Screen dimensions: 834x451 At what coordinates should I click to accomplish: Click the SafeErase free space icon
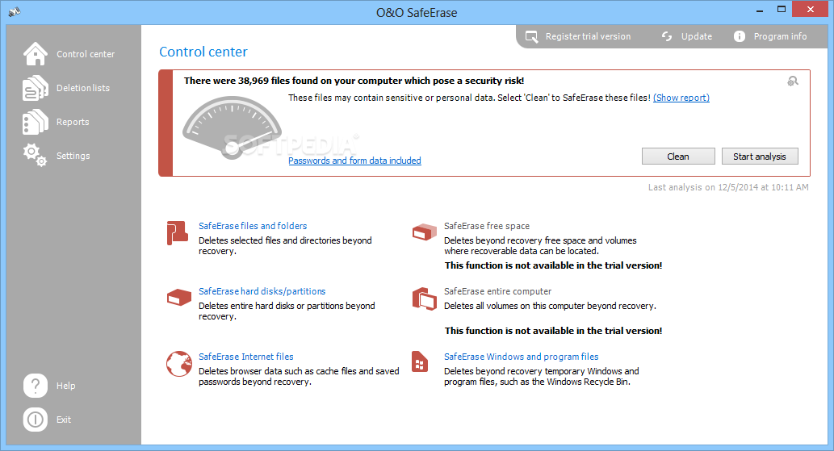[x=425, y=232]
